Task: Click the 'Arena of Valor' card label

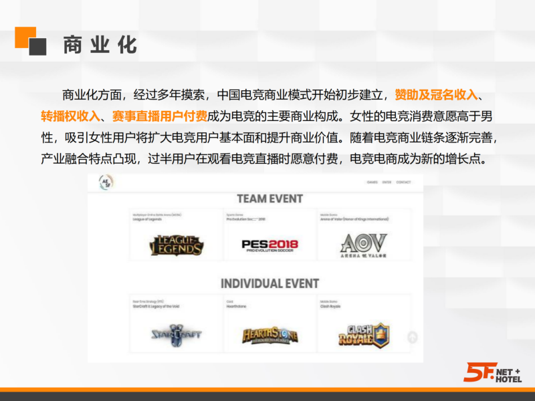Action: (x=354, y=219)
